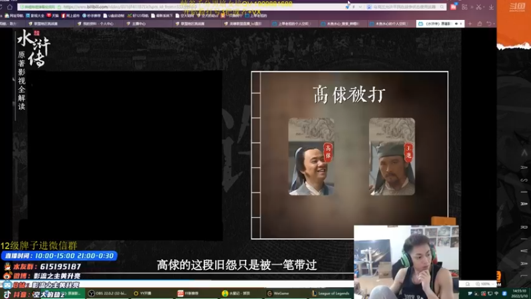Click the scissors screenshot tool icon
Image resolution: width=531 pixels, height=299 pixels.
479,7
